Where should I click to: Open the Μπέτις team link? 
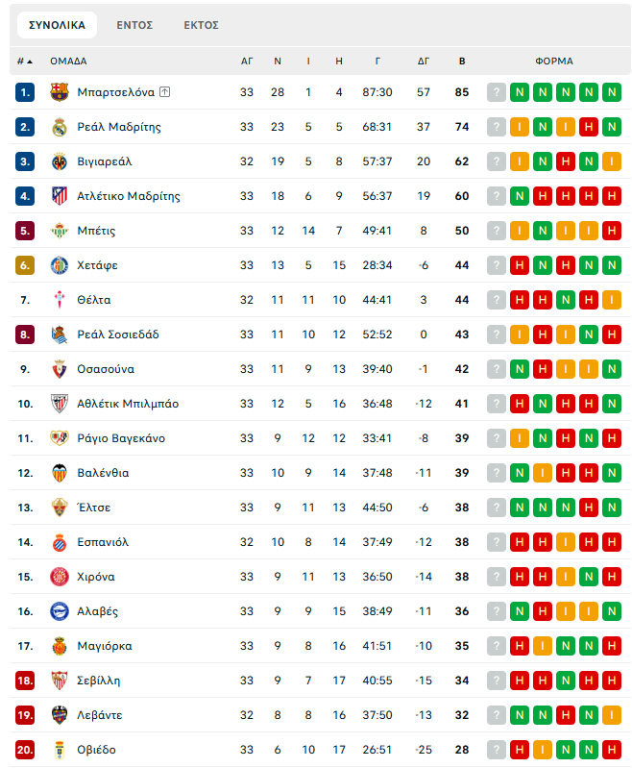point(97,231)
